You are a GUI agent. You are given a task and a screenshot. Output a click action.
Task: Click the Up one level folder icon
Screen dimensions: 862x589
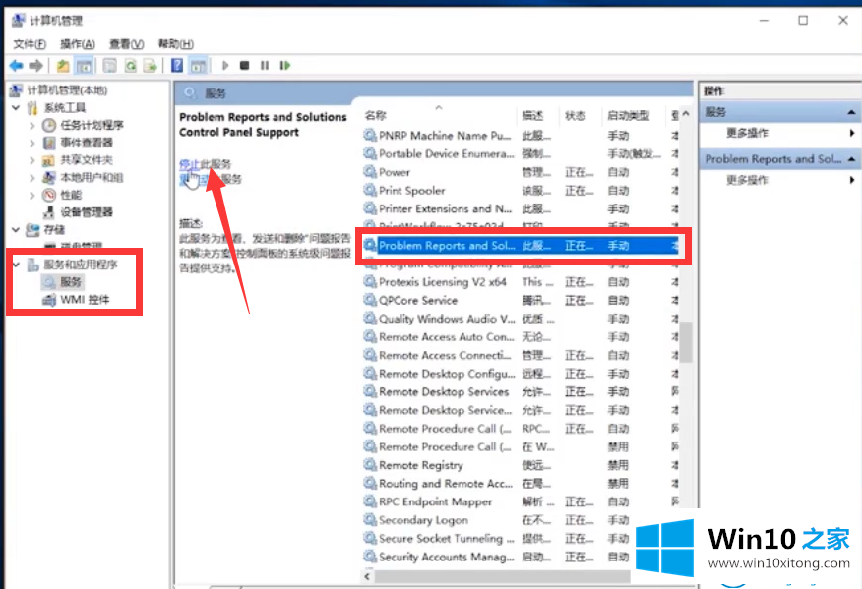[x=63, y=66]
